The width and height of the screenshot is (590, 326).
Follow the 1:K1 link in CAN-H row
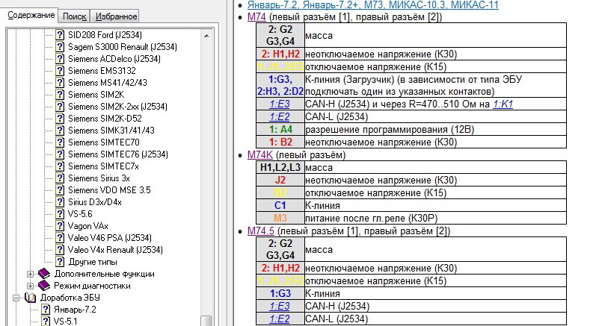click(503, 104)
